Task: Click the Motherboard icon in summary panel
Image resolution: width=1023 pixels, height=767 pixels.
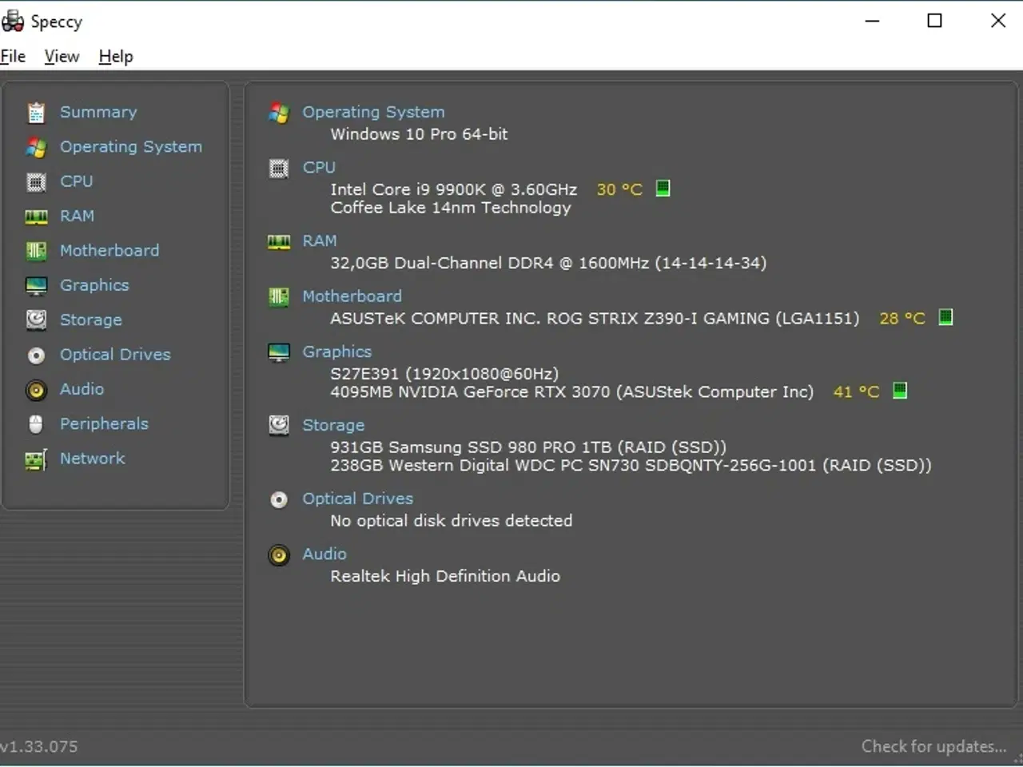Action: (x=279, y=297)
